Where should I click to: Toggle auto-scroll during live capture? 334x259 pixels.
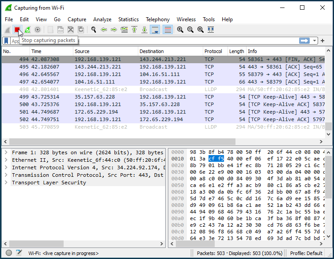tap(155, 30)
